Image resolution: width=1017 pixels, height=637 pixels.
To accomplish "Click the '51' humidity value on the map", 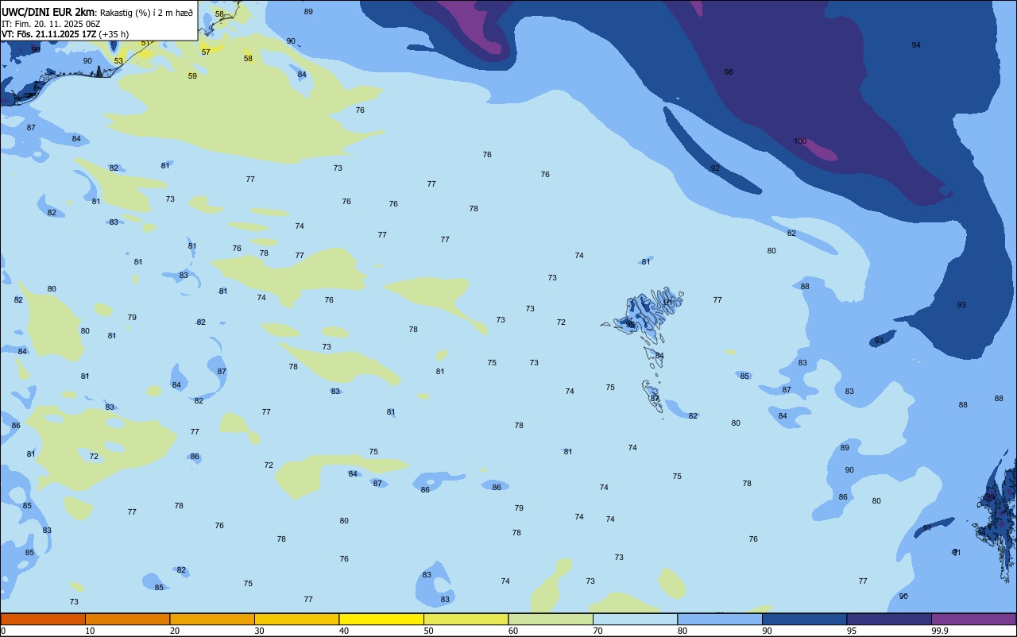I will (145, 43).
